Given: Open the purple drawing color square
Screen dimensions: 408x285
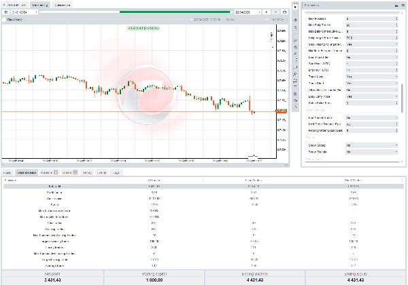Looking at the screenshot, I should point(295,94).
